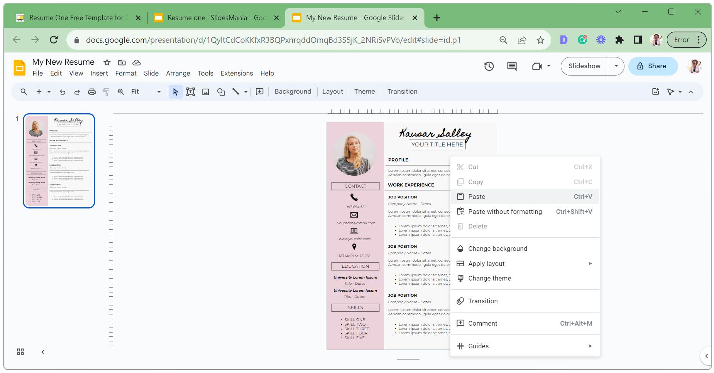Expand the Slideshow options dropdown arrow
The image size is (714, 373).
616,66
